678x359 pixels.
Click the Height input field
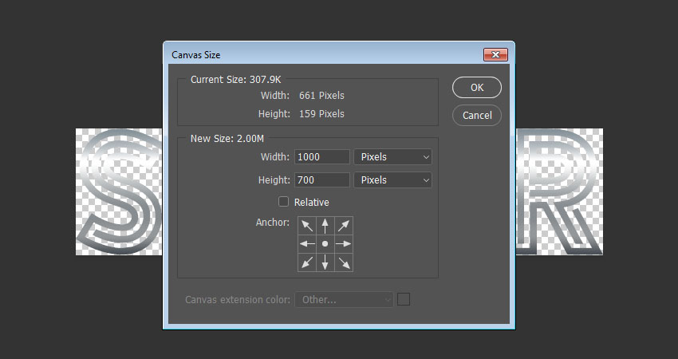[322, 180]
